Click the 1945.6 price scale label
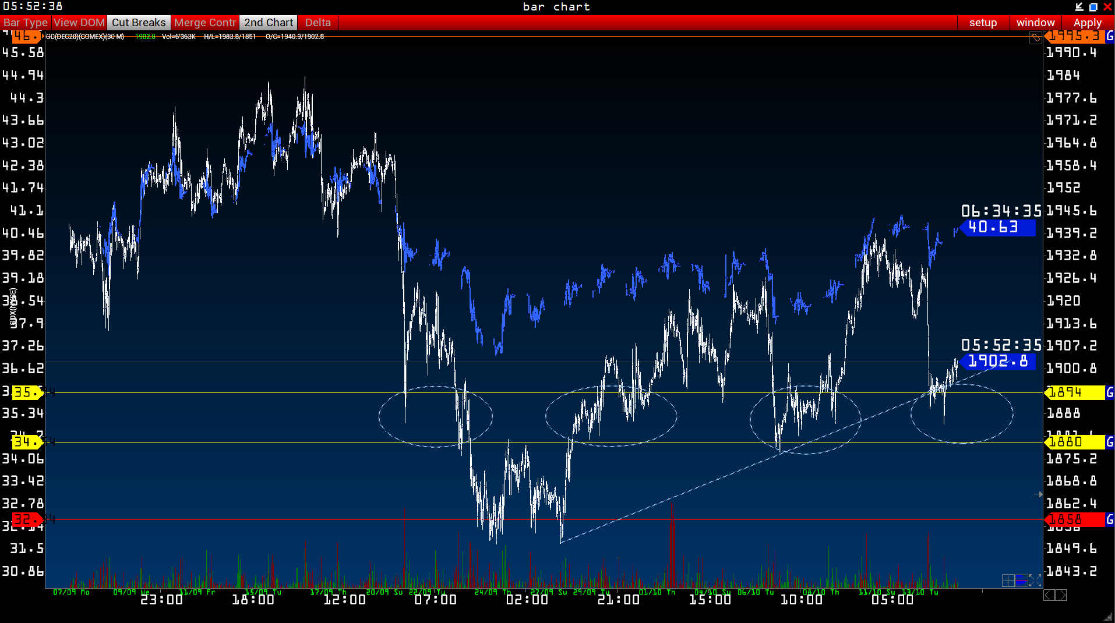Image resolution: width=1115 pixels, height=623 pixels. tap(1071, 211)
